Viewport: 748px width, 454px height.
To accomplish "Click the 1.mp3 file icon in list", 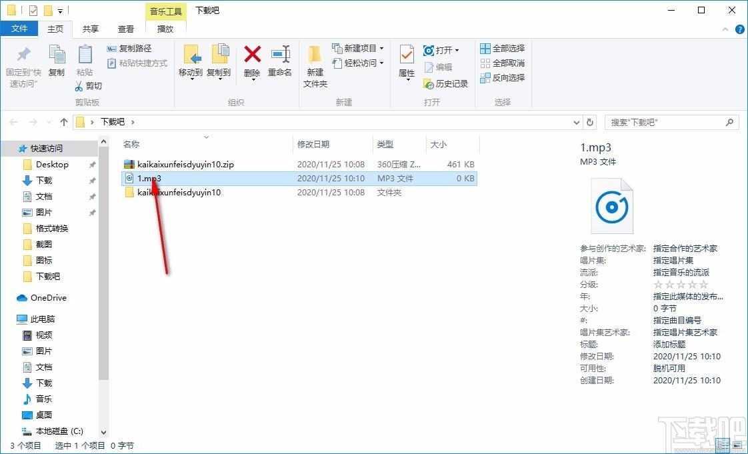I will pos(129,179).
